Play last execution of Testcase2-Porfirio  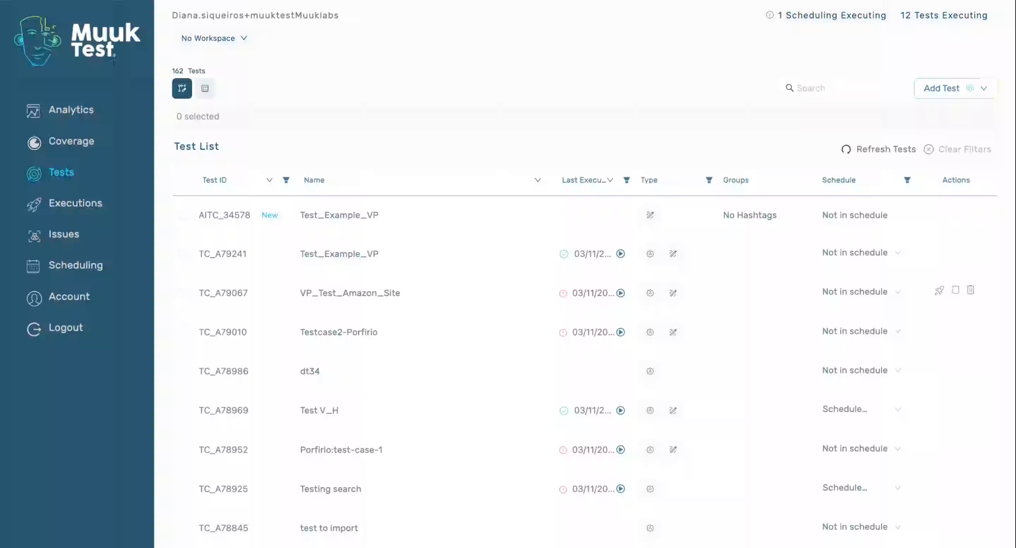pyautogui.click(x=621, y=332)
